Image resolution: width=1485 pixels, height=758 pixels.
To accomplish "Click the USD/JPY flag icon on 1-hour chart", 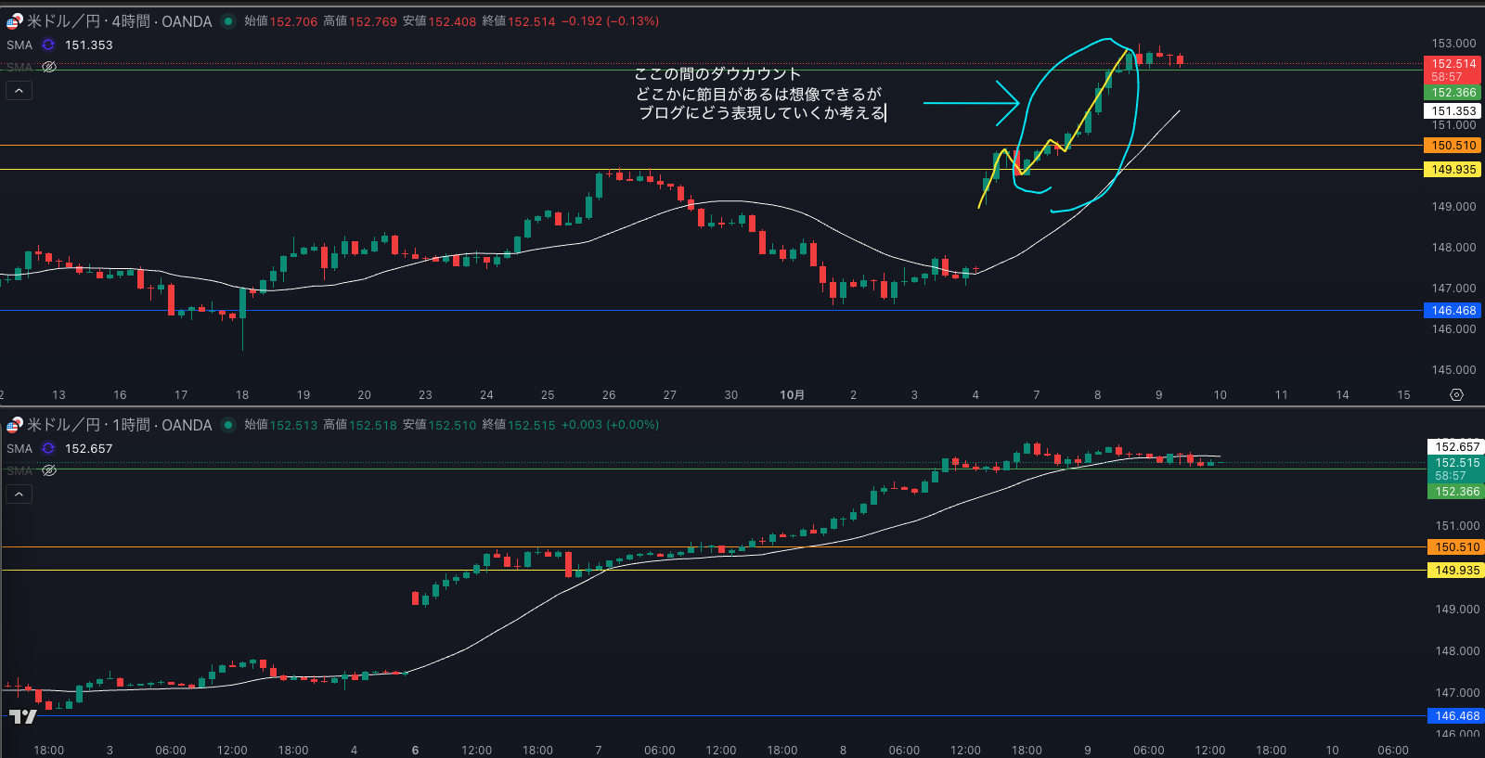I will click(x=14, y=425).
